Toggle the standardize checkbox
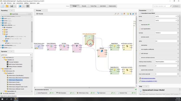 140,45
